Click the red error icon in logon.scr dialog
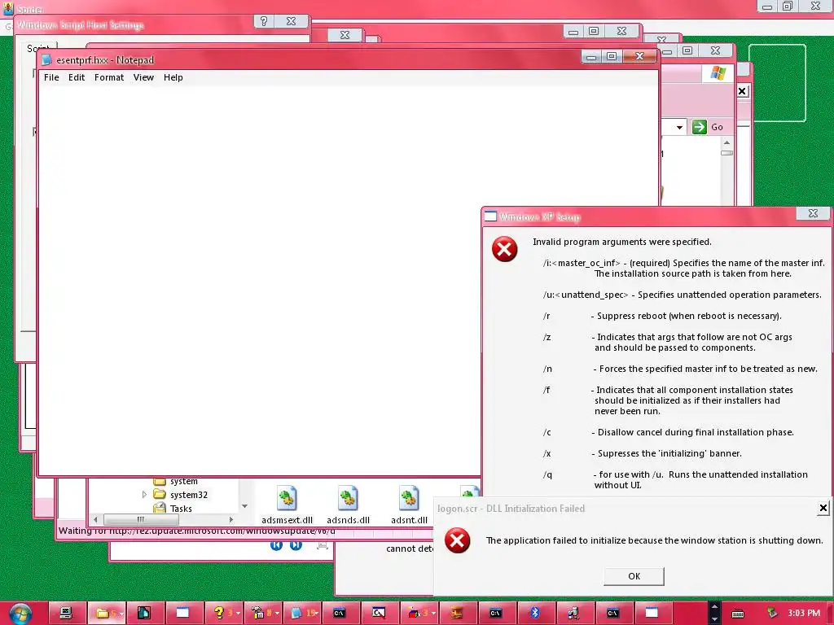Screen dimensions: 834x625 pyautogui.click(x=457, y=540)
